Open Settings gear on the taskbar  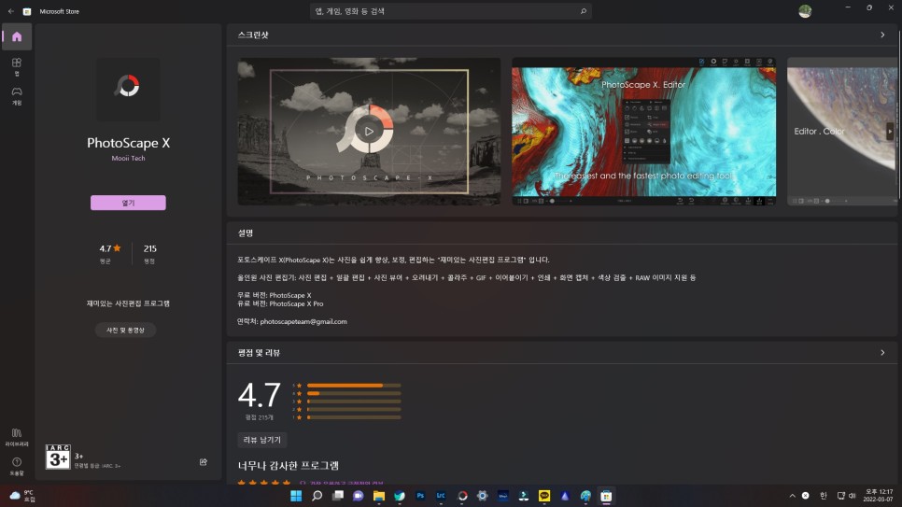(x=482, y=496)
